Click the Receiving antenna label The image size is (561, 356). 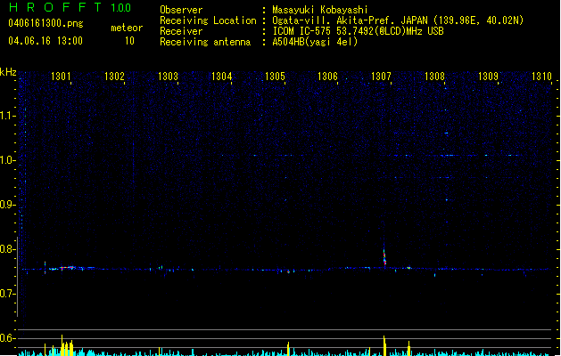(205, 42)
